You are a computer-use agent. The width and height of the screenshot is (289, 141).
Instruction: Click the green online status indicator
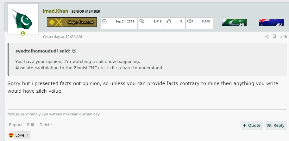pos(23,34)
